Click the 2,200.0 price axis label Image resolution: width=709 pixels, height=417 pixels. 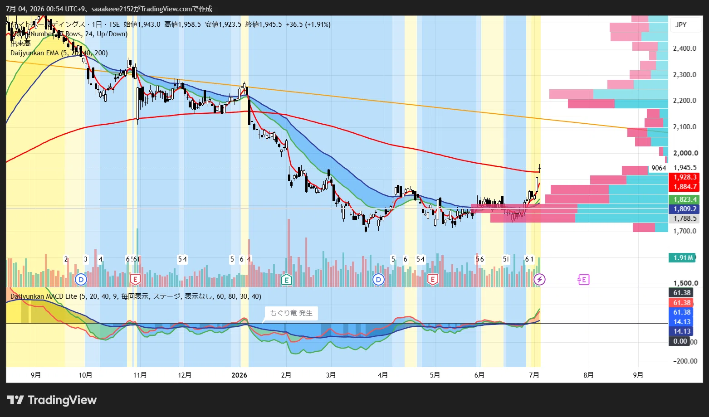(x=685, y=101)
